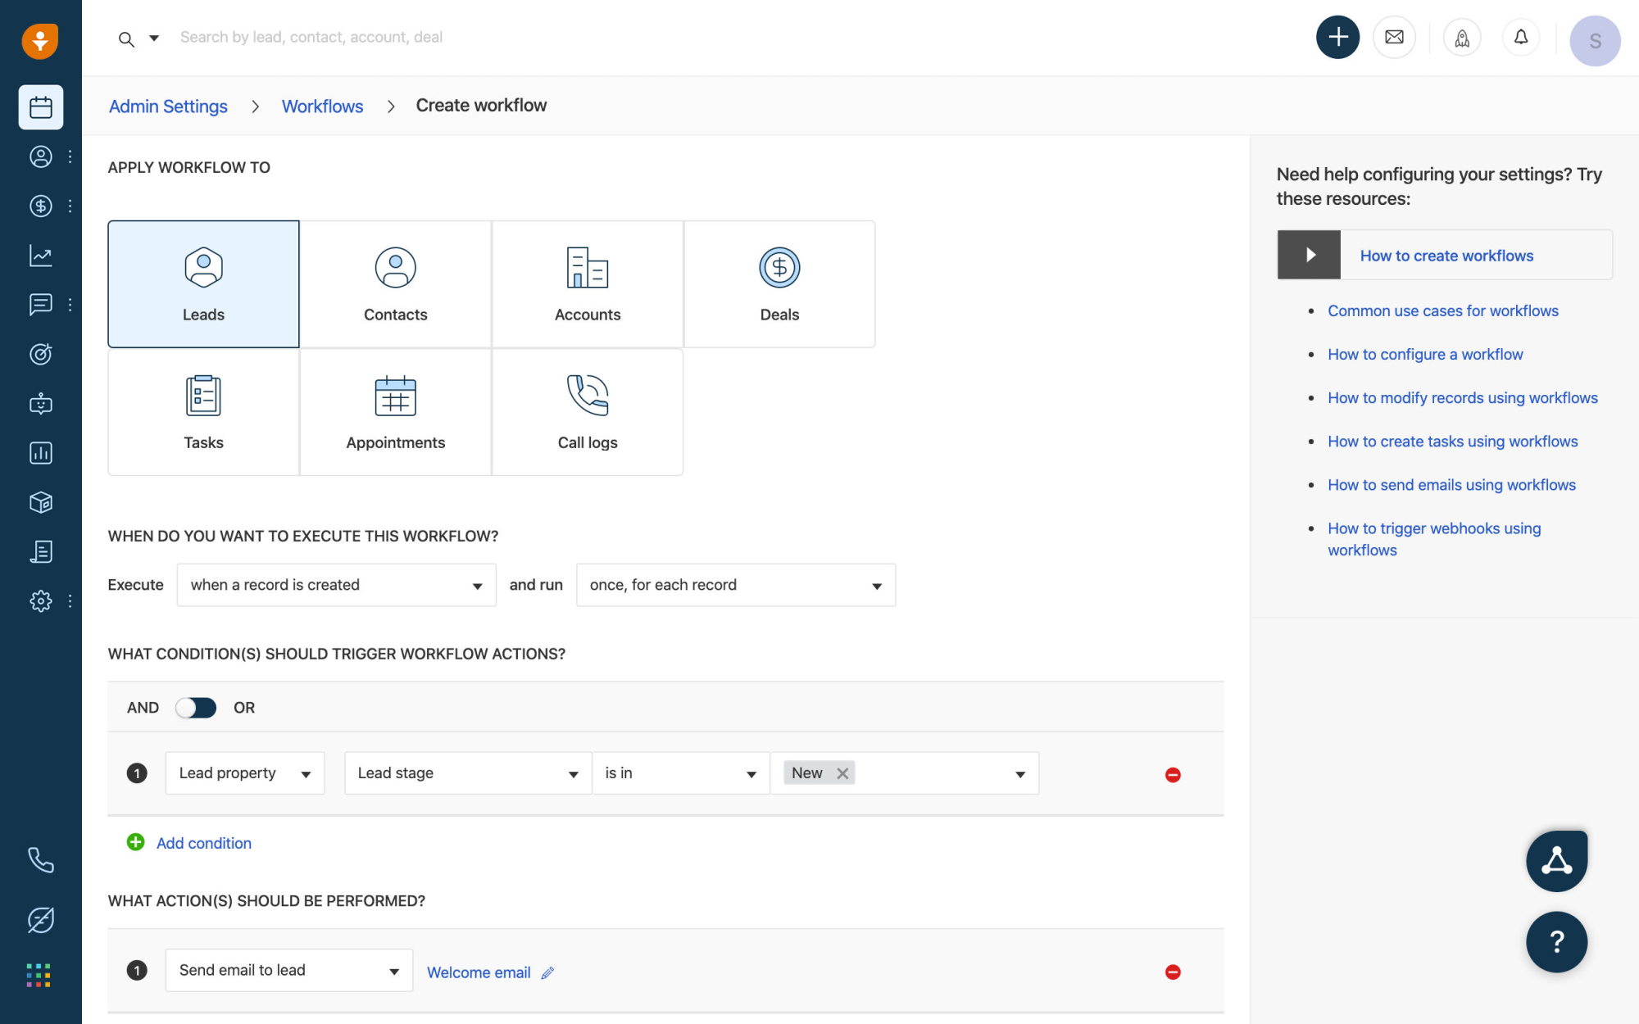Open the Reports bar-chart sidebar icon
The width and height of the screenshot is (1639, 1024).
41,452
